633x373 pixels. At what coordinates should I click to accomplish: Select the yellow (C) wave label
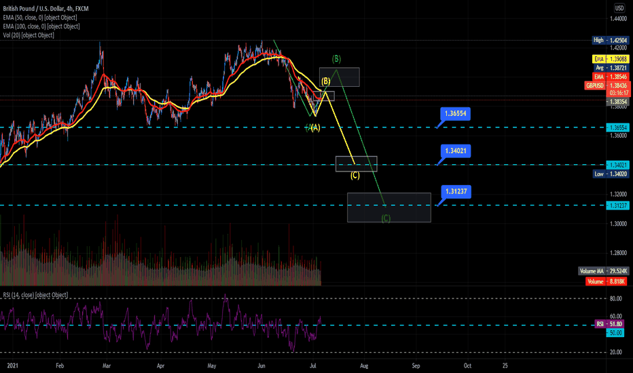pyautogui.click(x=355, y=176)
